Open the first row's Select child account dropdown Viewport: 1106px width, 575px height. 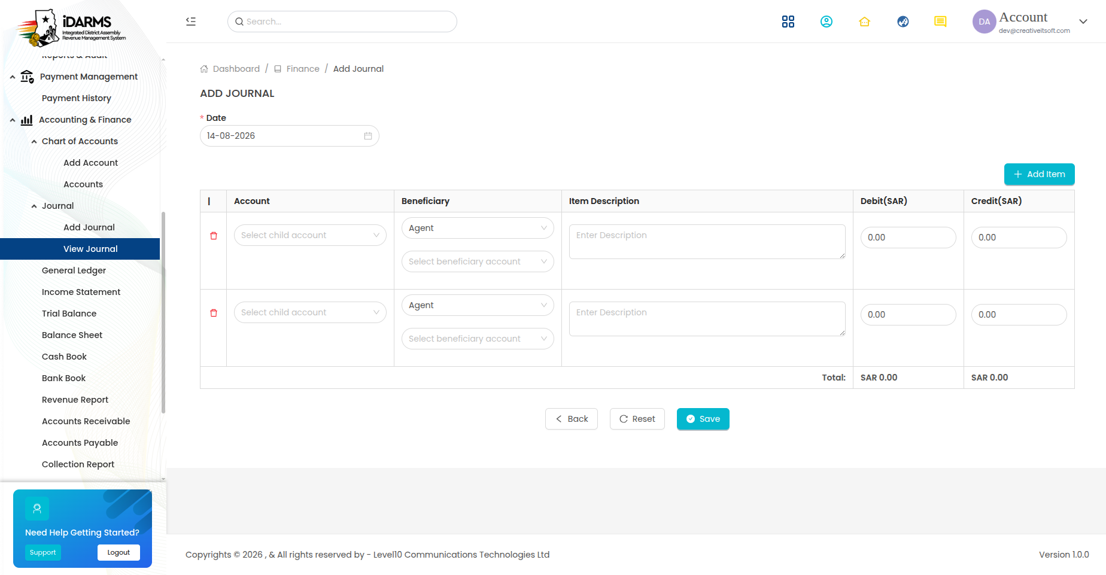310,235
